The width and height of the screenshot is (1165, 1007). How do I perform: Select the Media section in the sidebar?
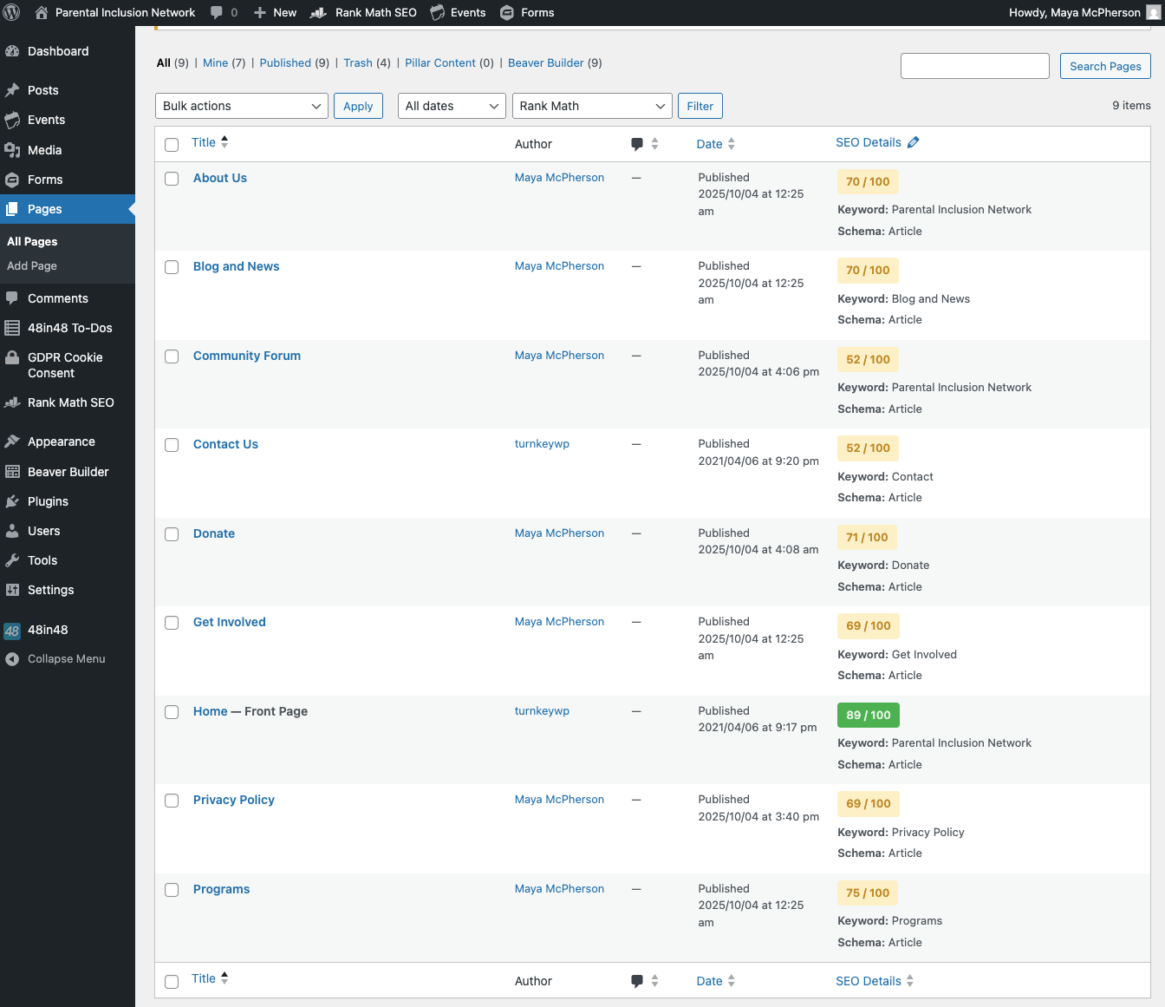pyautogui.click(x=44, y=149)
